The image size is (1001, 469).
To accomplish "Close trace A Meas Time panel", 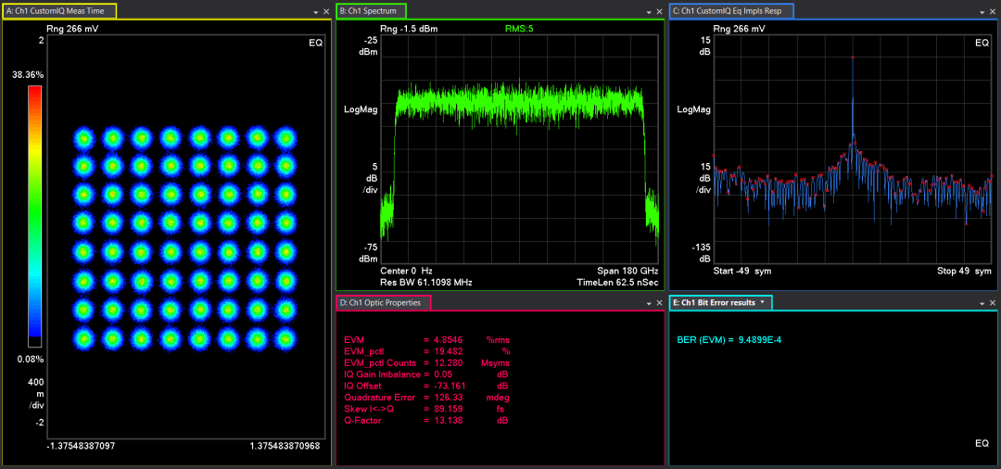I will tap(326, 12).
